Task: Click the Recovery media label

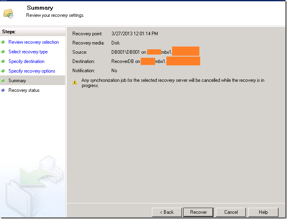Action: point(88,43)
